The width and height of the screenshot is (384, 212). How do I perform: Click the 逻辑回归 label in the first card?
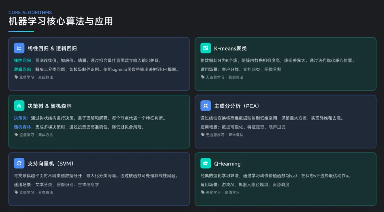[x=22, y=69]
